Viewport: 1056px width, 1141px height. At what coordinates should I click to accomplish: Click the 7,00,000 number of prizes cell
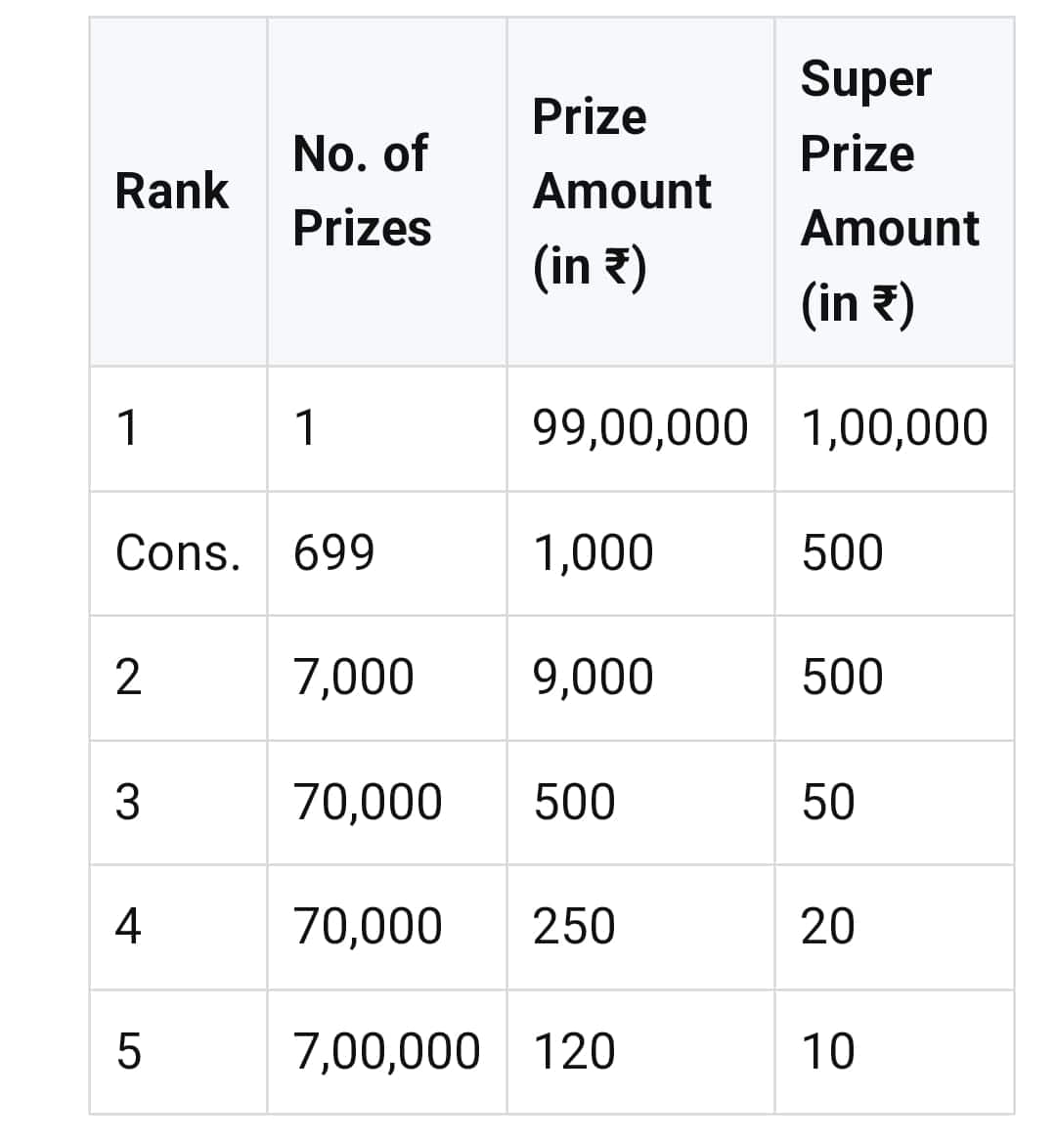[x=387, y=1051]
